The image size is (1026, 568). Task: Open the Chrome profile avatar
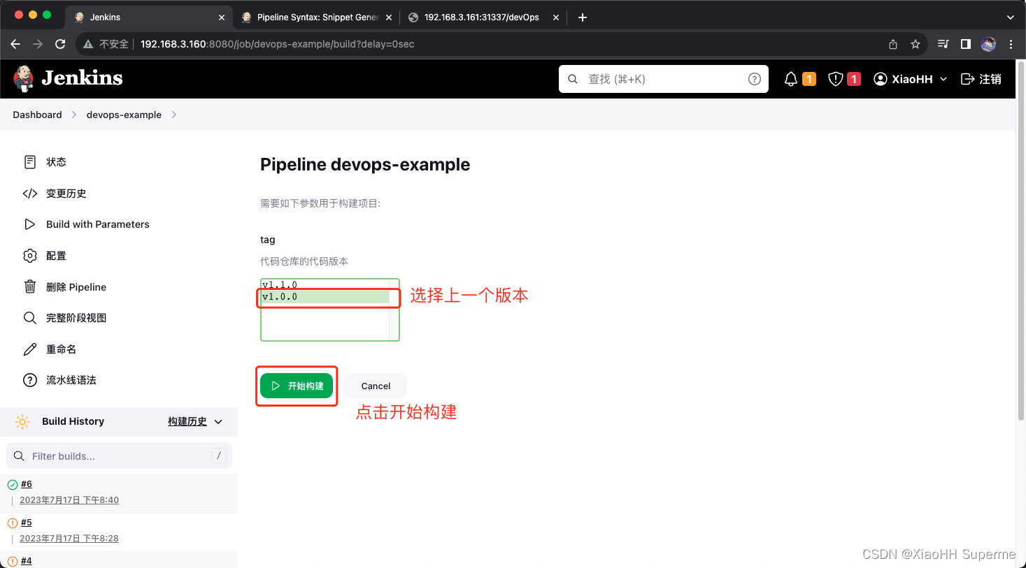[x=988, y=44]
